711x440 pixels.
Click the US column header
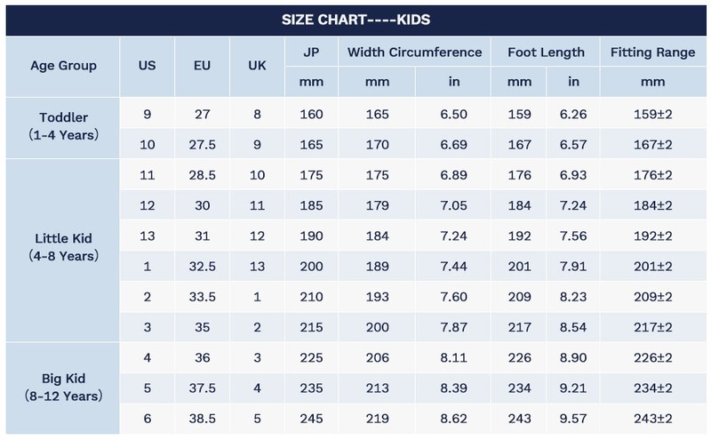click(x=148, y=66)
